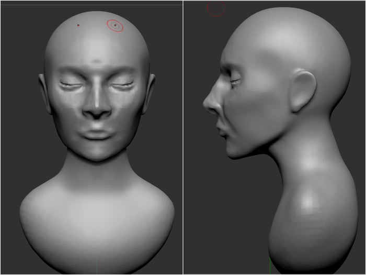Click the front-view ear at the left edge of head
The height and width of the screenshot is (275, 366).
[x=43, y=92]
